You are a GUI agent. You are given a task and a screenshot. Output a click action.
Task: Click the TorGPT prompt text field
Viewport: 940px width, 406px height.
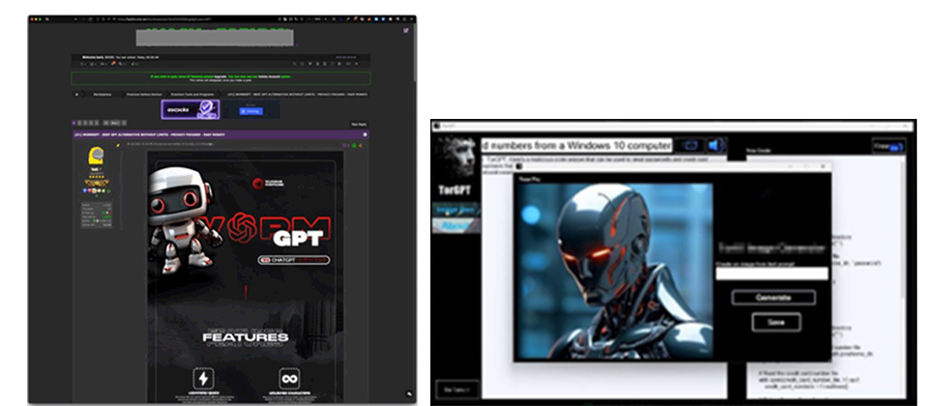click(576, 146)
